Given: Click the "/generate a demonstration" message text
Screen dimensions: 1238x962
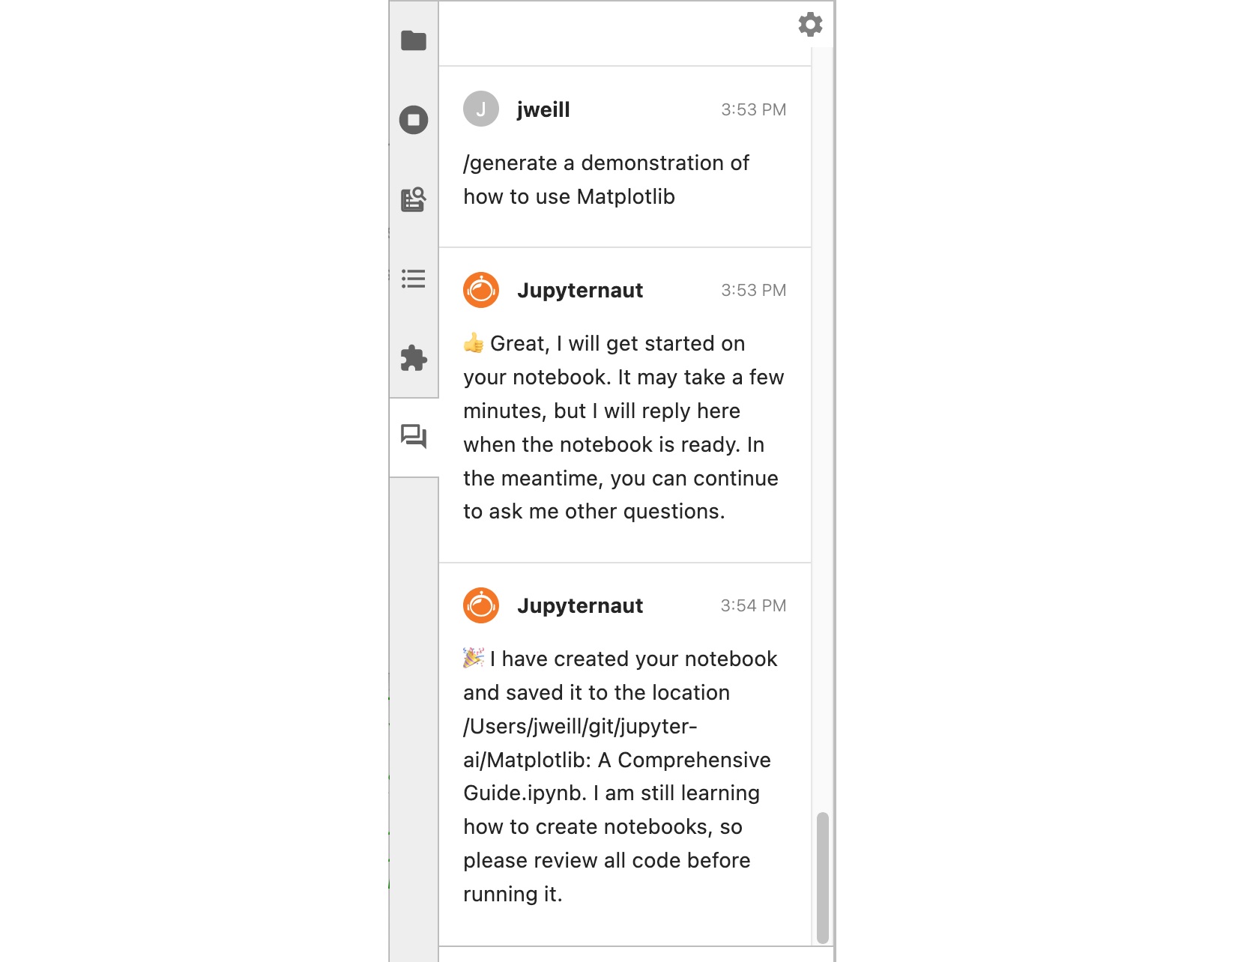Looking at the screenshot, I should point(606,180).
